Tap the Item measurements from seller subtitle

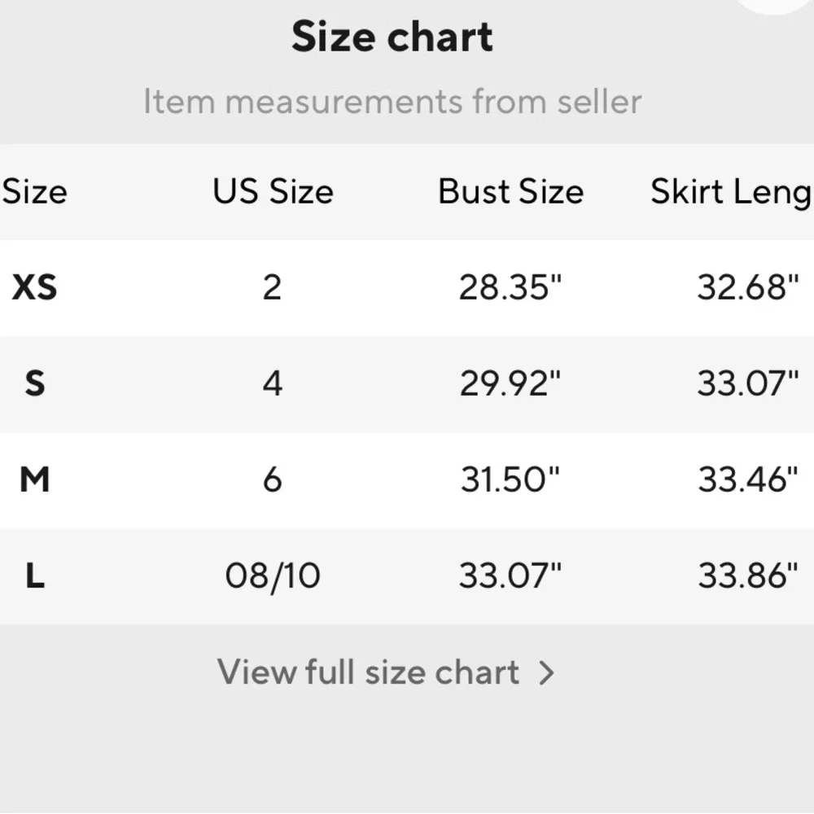tap(392, 103)
